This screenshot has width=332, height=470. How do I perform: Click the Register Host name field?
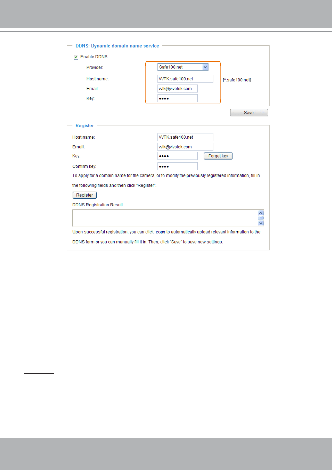(185, 137)
